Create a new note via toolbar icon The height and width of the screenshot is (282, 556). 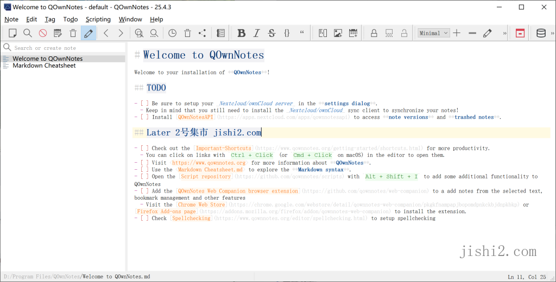tap(12, 33)
